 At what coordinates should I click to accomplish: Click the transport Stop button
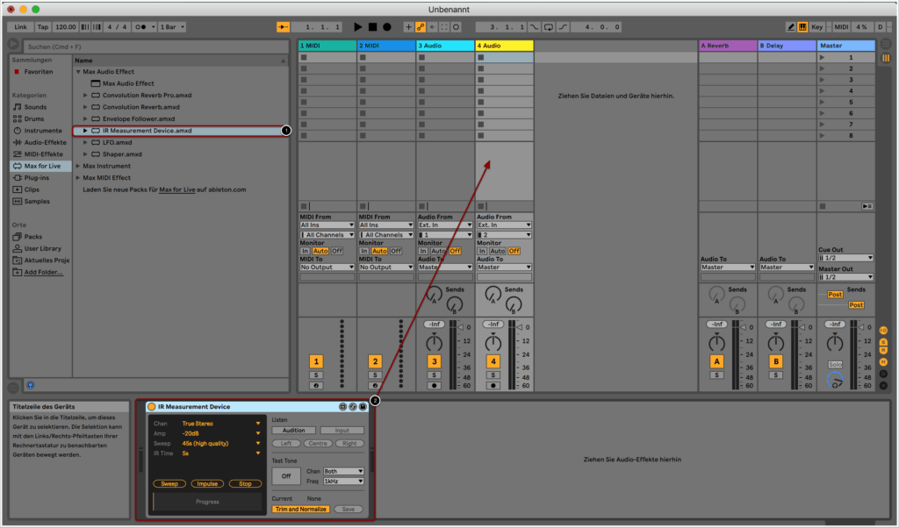[372, 27]
